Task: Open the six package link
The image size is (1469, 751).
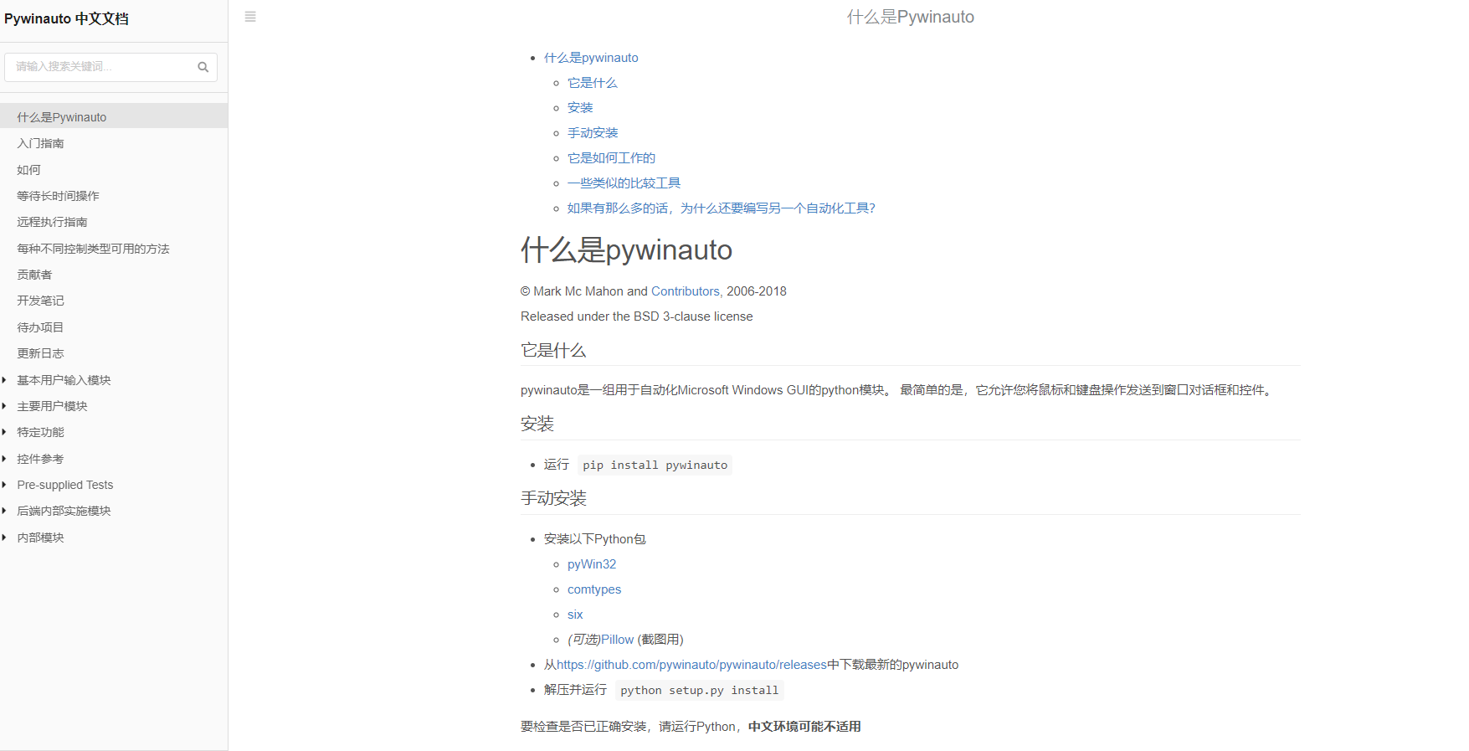Action: pyautogui.click(x=575, y=615)
